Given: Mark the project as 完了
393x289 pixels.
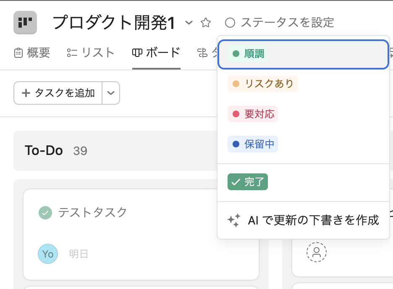Looking at the screenshot, I should pos(248,182).
